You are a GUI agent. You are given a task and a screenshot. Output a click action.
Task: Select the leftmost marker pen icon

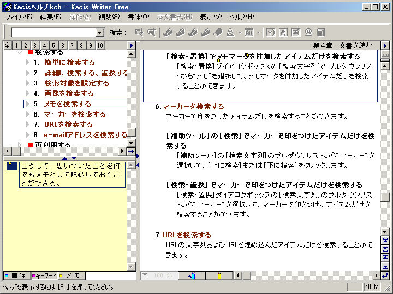pos(168,33)
